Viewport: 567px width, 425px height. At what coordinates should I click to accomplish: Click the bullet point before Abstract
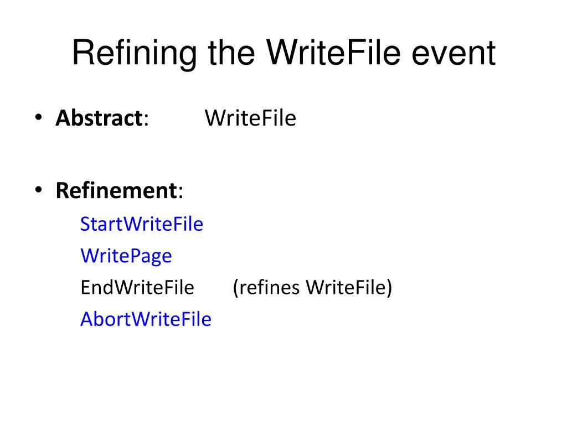tap(39, 117)
